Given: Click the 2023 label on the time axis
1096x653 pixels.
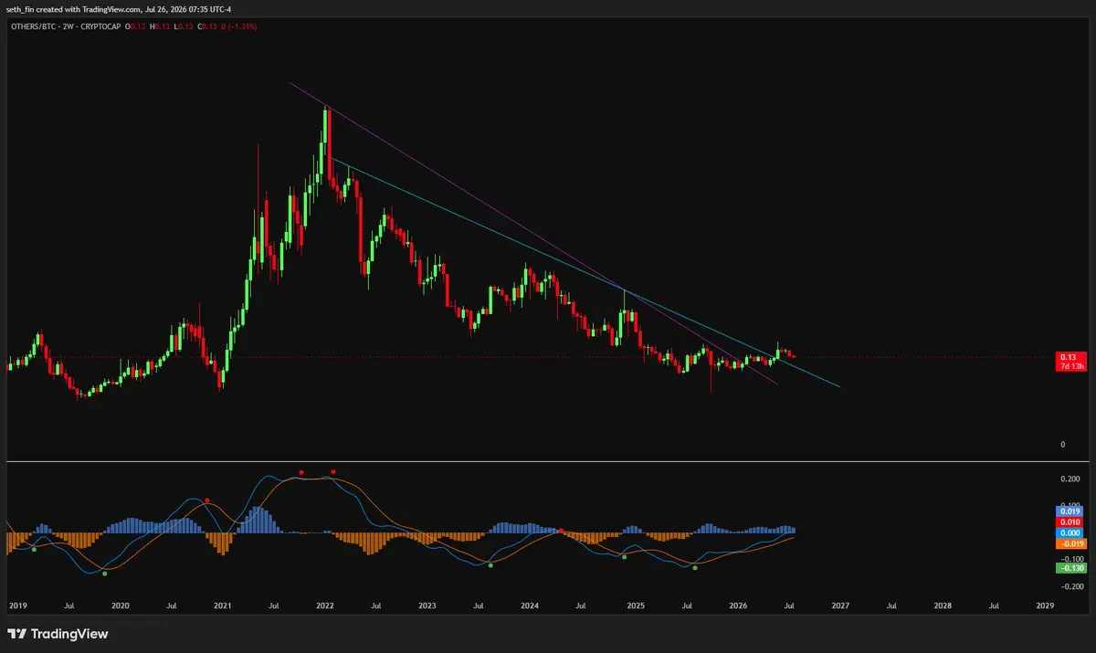Looking at the screenshot, I should tap(428, 606).
